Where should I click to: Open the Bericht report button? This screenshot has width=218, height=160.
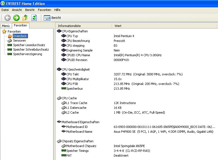(52, 18)
